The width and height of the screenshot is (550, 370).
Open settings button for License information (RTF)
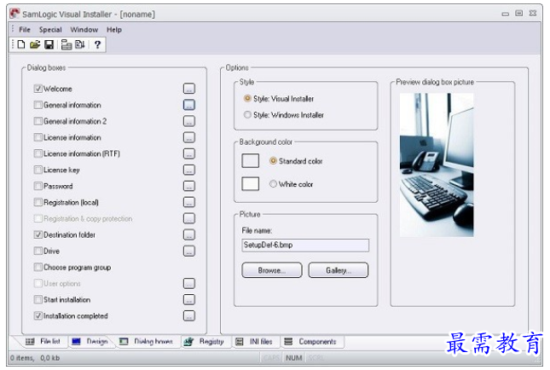(x=189, y=153)
